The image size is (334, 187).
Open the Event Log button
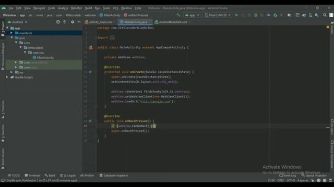[x=288, y=176]
